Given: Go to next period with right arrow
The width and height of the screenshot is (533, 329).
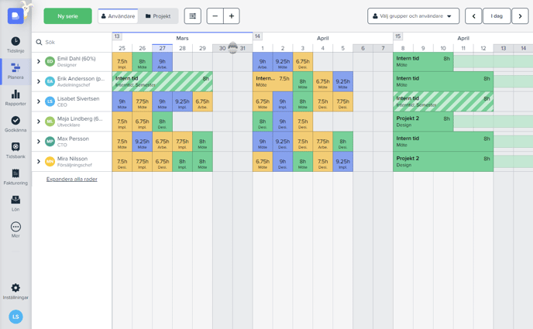Looking at the screenshot, I should pos(520,16).
